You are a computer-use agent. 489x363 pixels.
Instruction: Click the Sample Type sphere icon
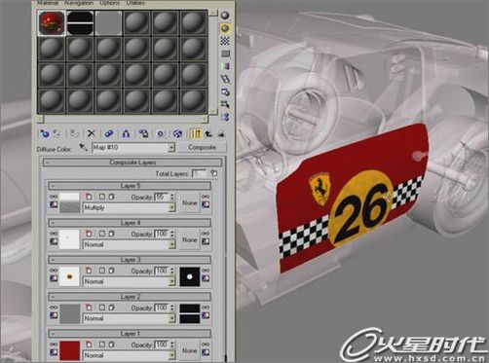point(225,16)
